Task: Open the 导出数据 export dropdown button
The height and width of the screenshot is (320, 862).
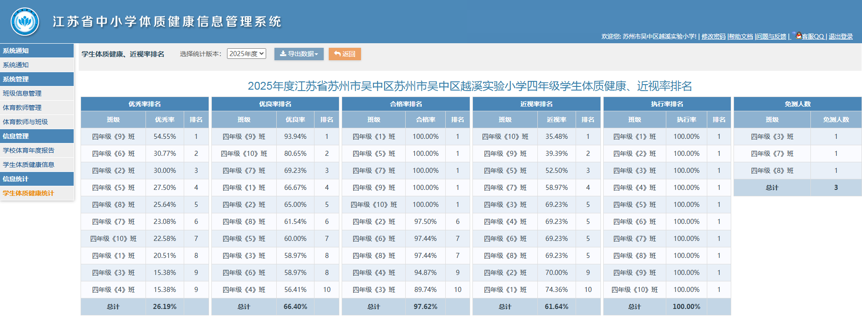Action: [299, 54]
